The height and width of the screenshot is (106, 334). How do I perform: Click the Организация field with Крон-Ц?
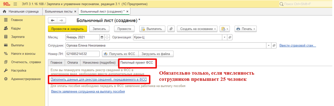[x=178, y=37]
